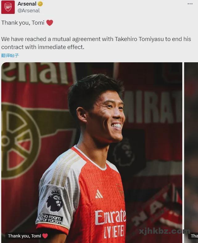Click the adidas logo on the shirt

pyautogui.click(x=99, y=194)
